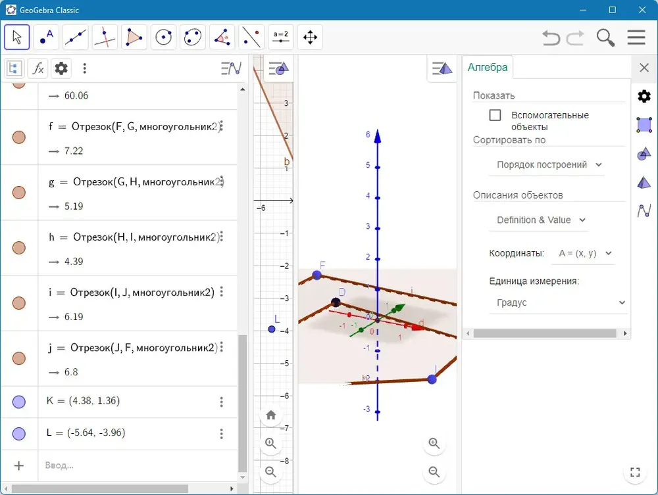The height and width of the screenshot is (495, 658).
Task: Click the home view button
Action: (x=271, y=415)
